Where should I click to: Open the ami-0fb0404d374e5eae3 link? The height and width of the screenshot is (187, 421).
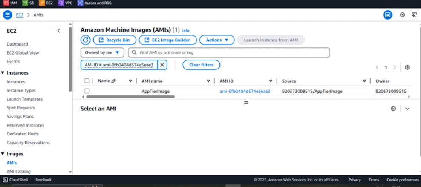[245, 91]
